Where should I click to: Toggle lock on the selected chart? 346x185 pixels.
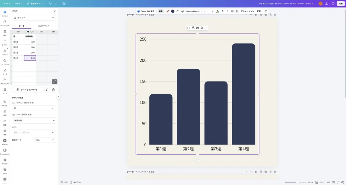point(193,28)
